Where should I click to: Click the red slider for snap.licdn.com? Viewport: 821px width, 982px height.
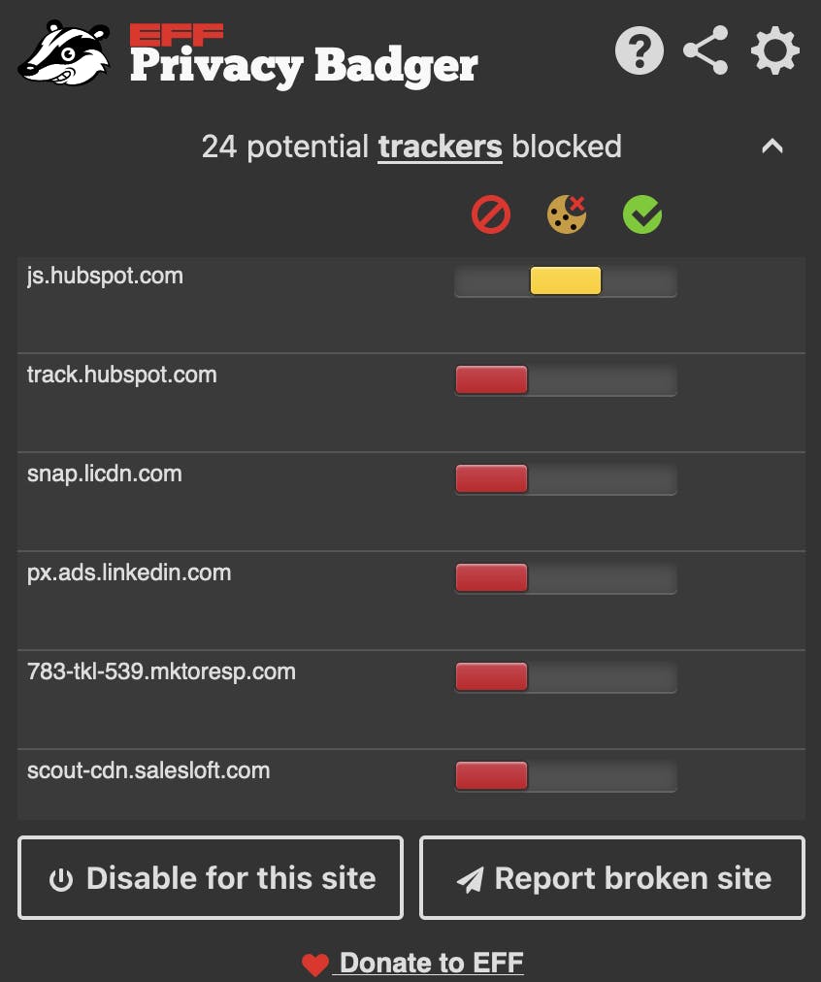point(491,478)
